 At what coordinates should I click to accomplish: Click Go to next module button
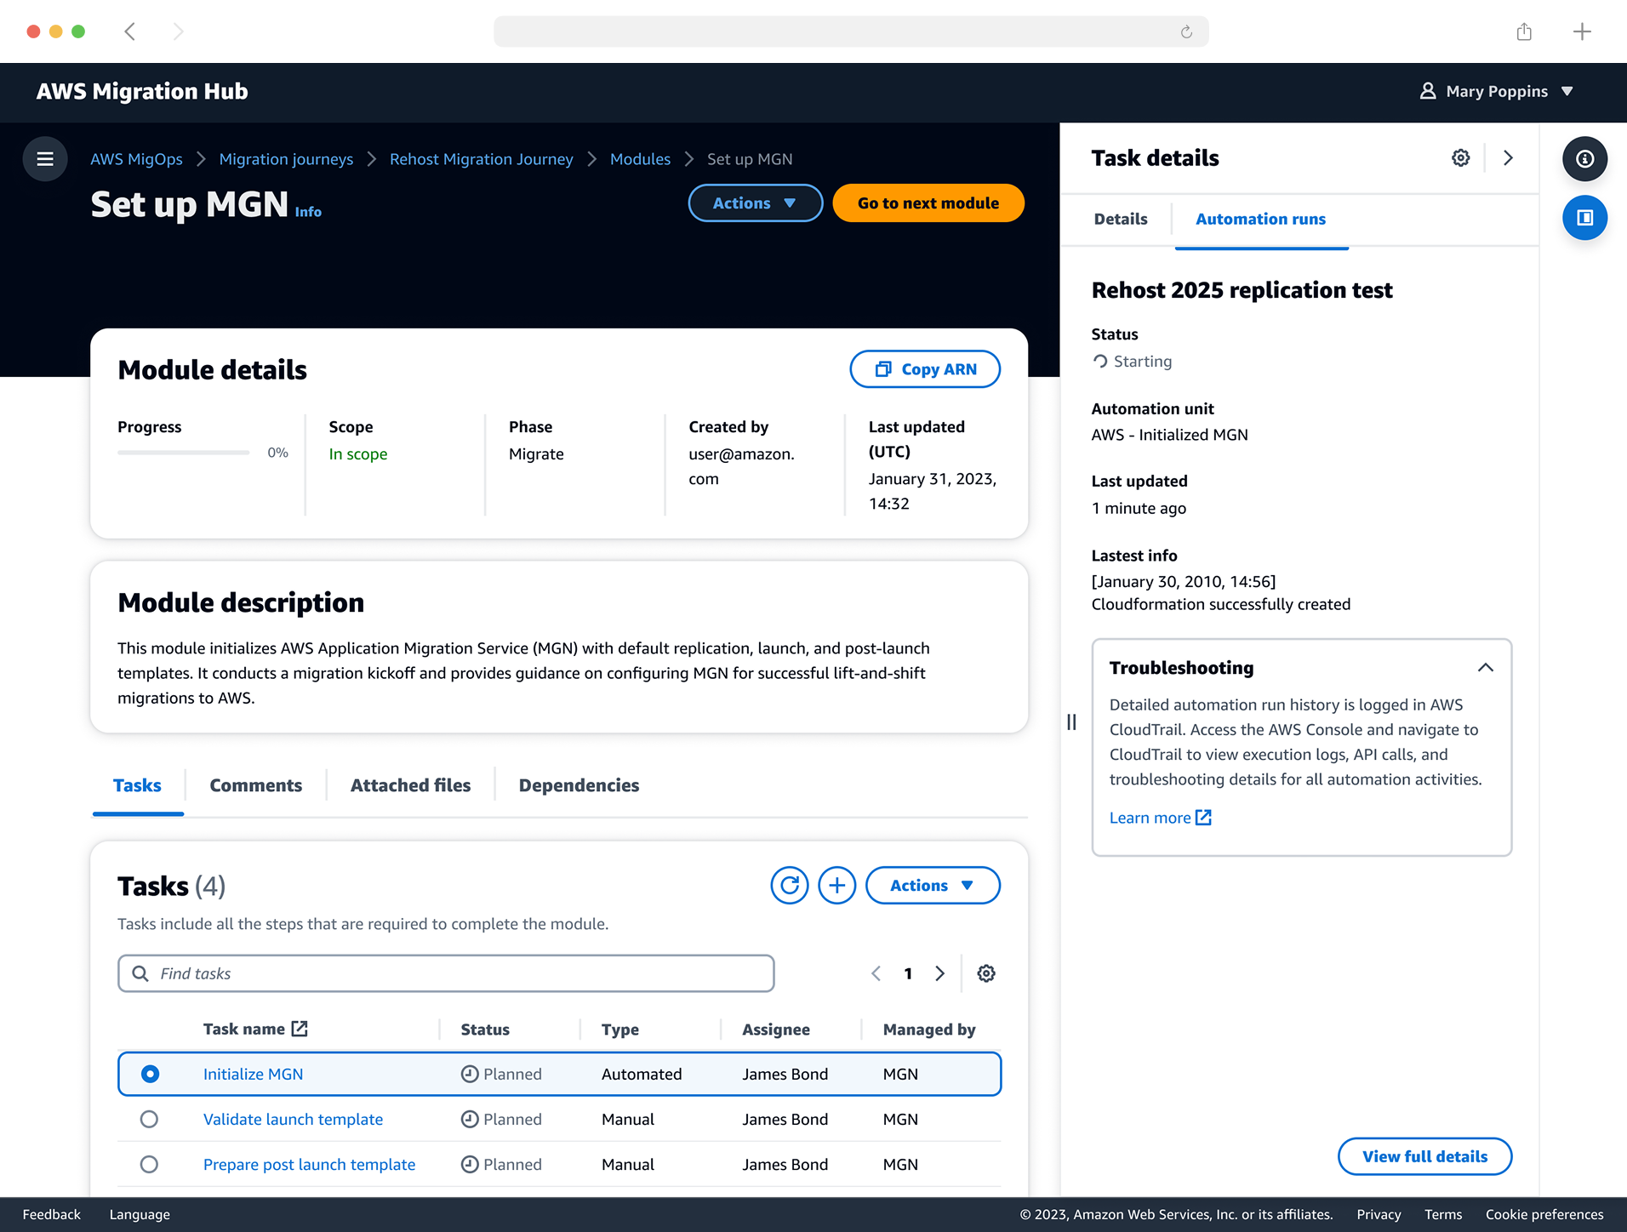pos(928,203)
